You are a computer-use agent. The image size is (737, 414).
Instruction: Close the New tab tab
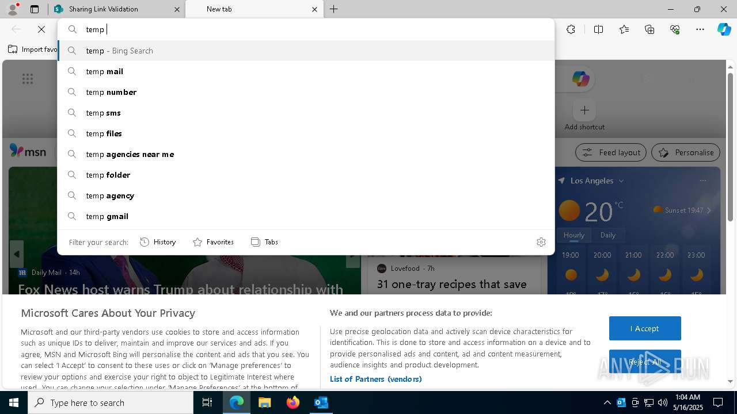click(314, 9)
